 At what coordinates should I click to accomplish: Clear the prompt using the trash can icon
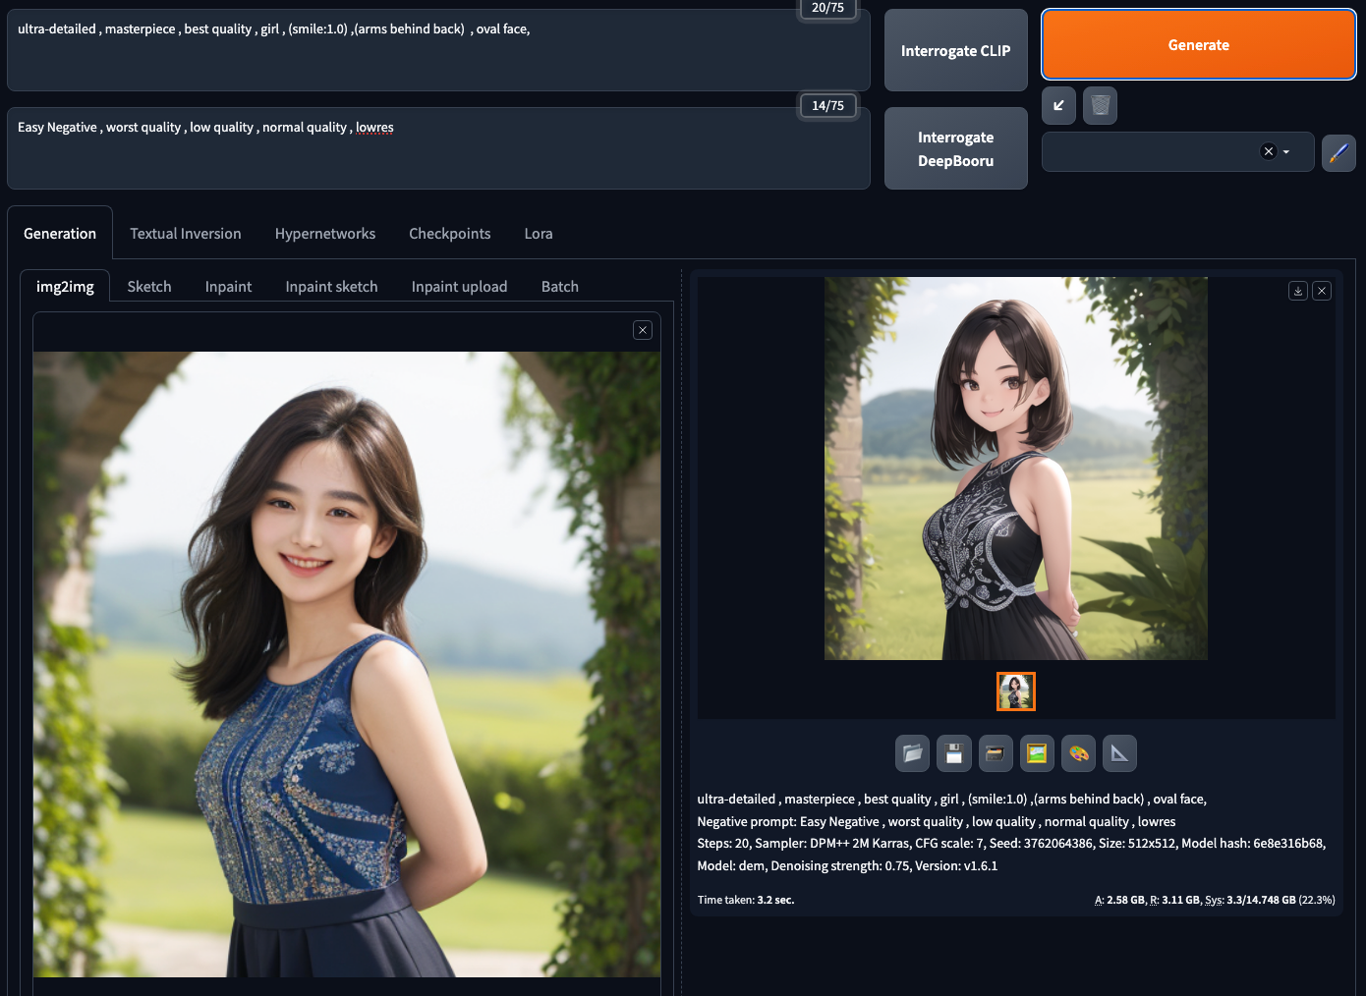[1100, 105]
